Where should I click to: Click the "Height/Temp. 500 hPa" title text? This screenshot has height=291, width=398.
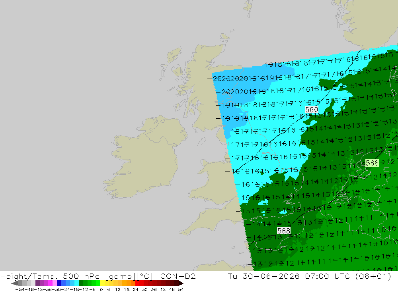pos(50,276)
